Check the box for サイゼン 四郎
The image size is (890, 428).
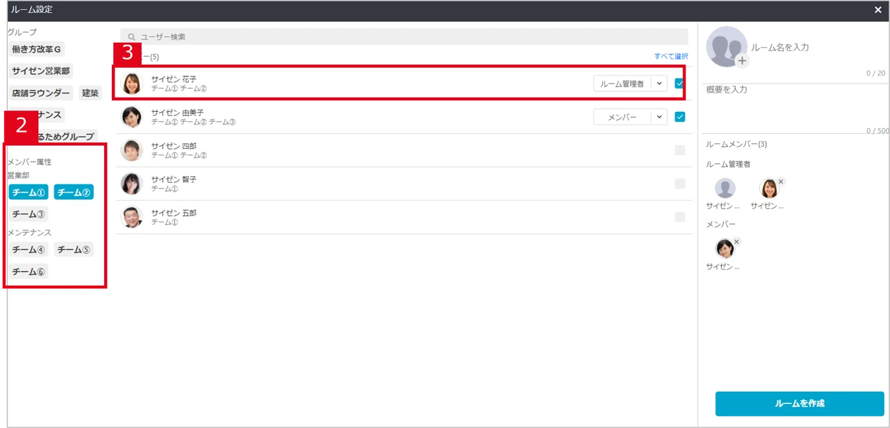click(x=680, y=151)
